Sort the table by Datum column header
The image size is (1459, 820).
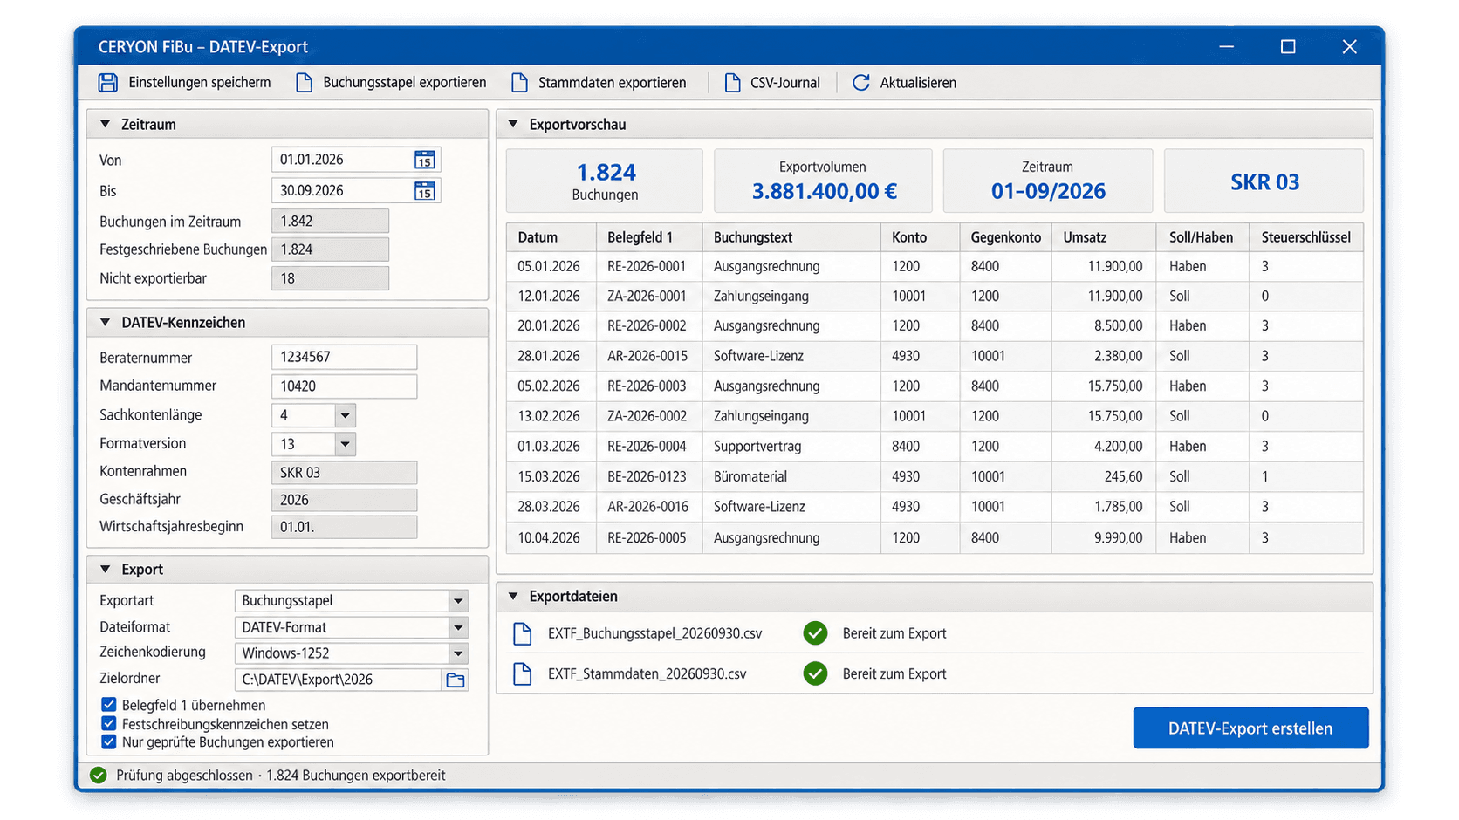click(x=551, y=237)
